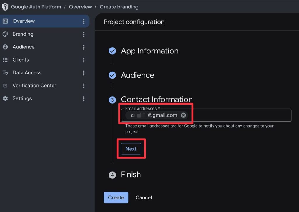The height and width of the screenshot is (212, 299).
Task: Open the three-dot menu beside Branding
Action: pos(84,34)
